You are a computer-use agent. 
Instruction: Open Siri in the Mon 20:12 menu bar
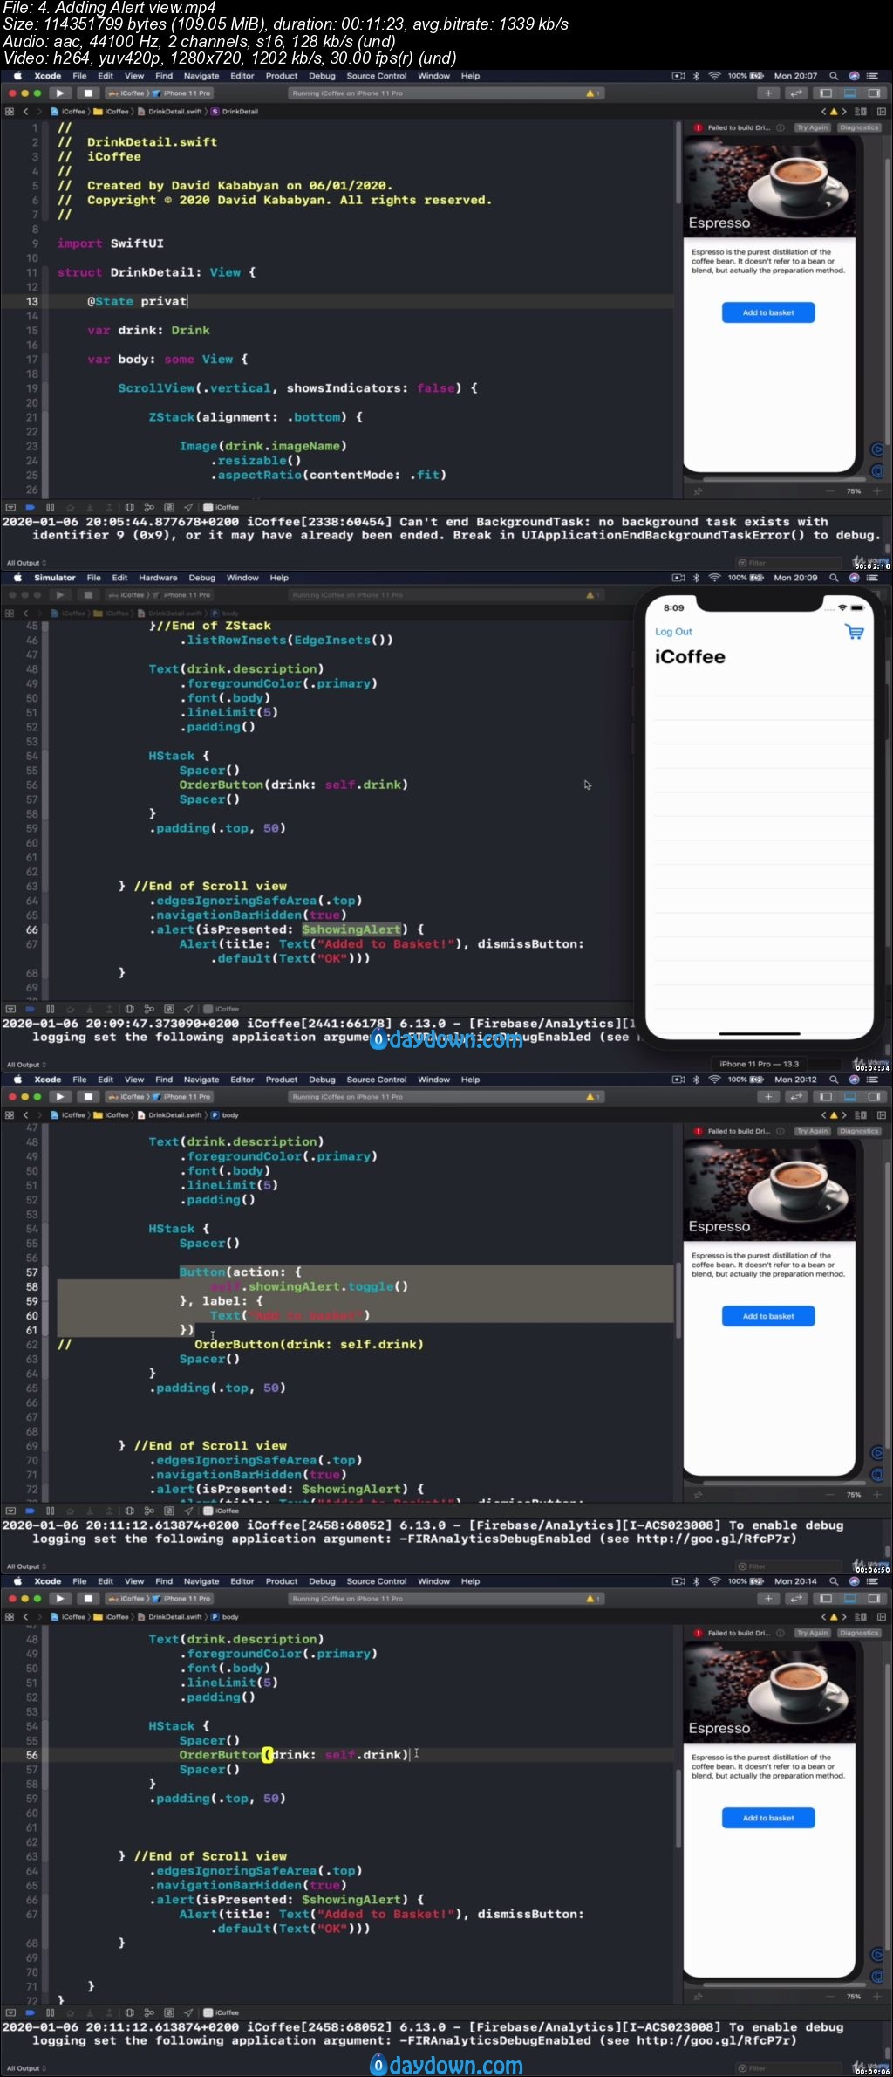click(x=854, y=1080)
